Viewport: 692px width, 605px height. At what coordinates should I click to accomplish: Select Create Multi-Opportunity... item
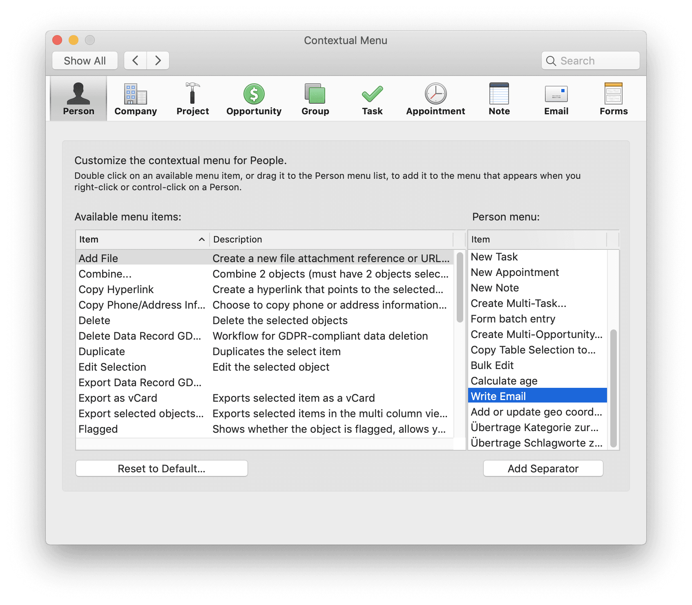tap(537, 334)
